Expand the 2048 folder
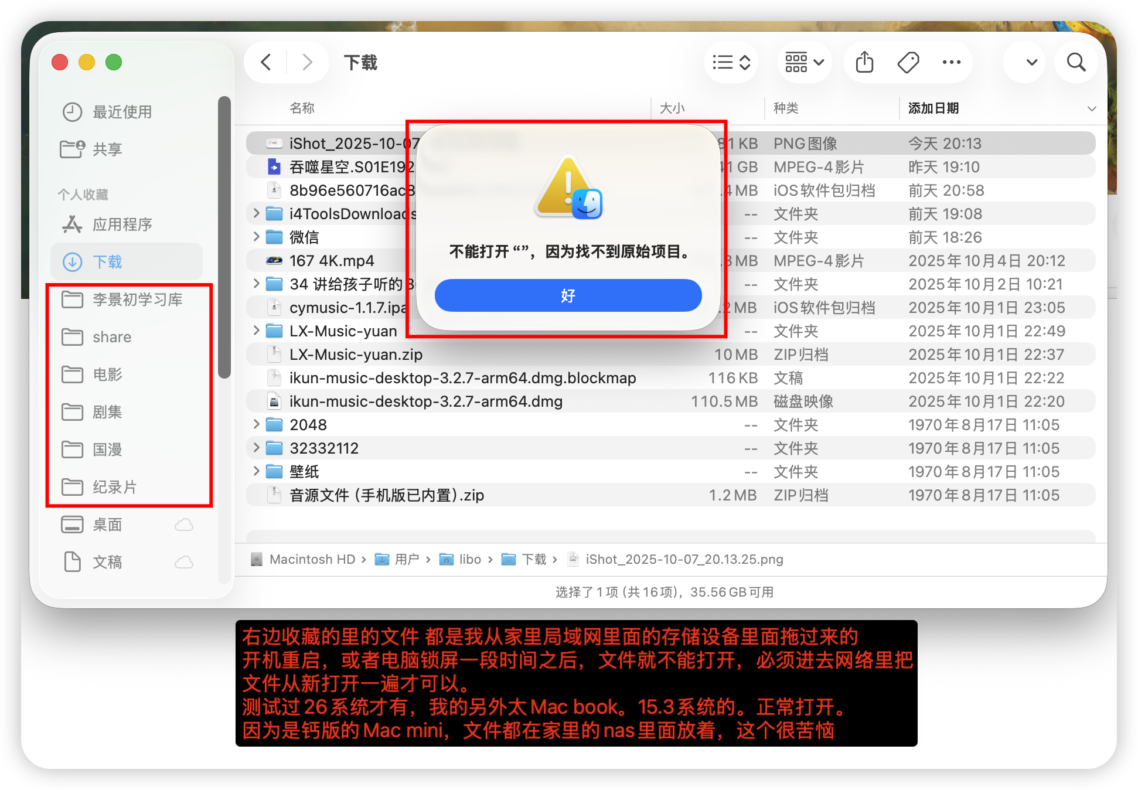Screen dimensions: 1138x790 click(256, 424)
